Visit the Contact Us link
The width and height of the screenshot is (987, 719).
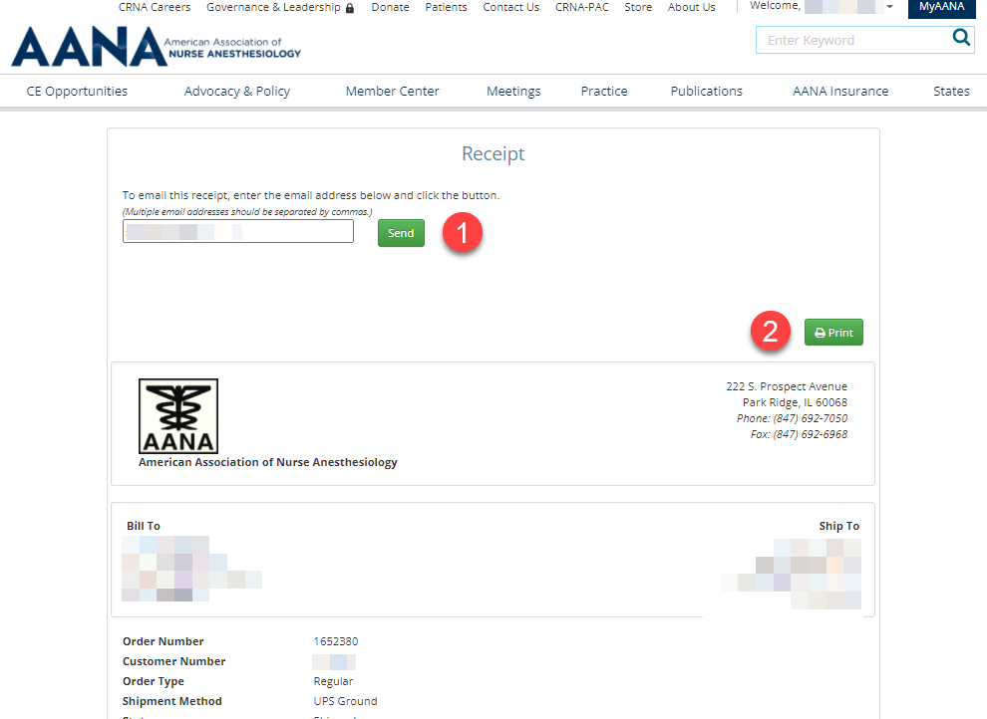[x=510, y=7]
